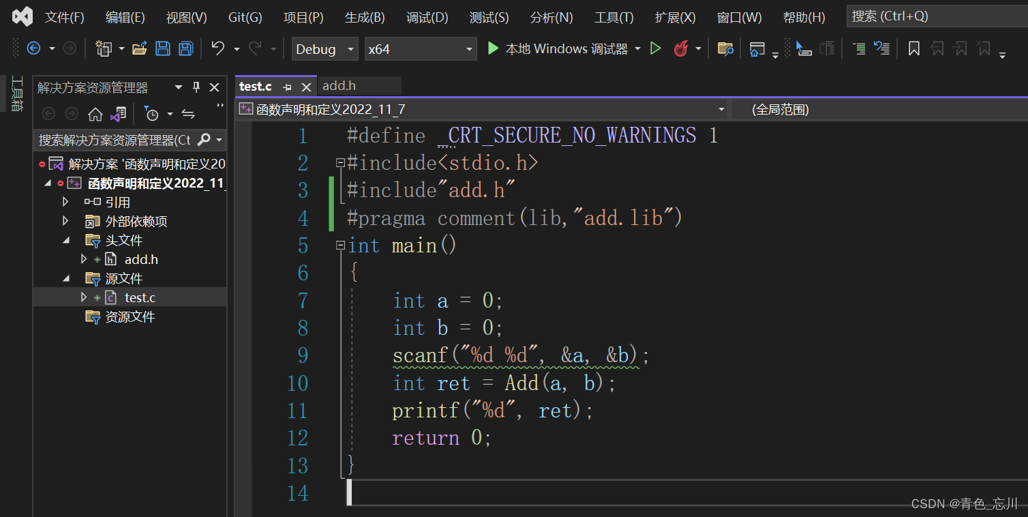
Task: Open solution explorer window options dropdown arrow
Action: click(179, 87)
